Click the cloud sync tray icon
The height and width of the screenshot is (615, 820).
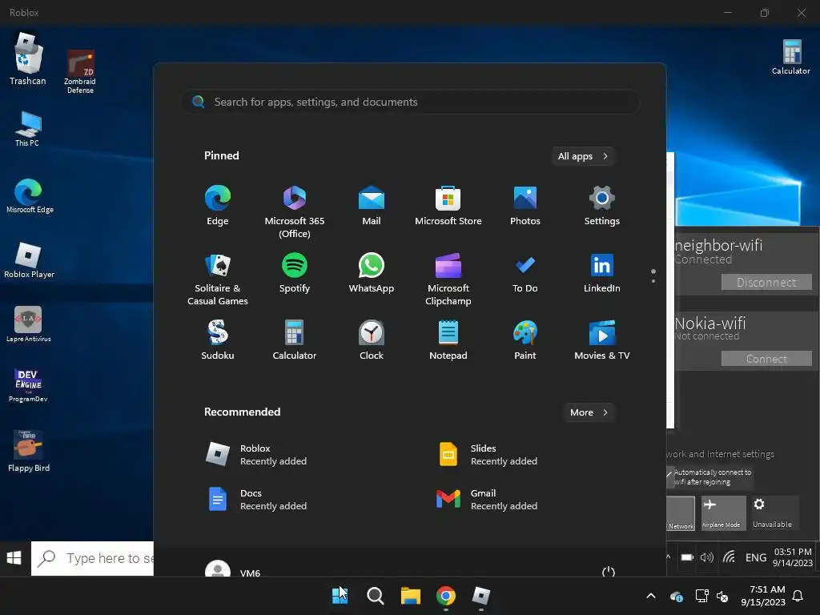point(676,596)
